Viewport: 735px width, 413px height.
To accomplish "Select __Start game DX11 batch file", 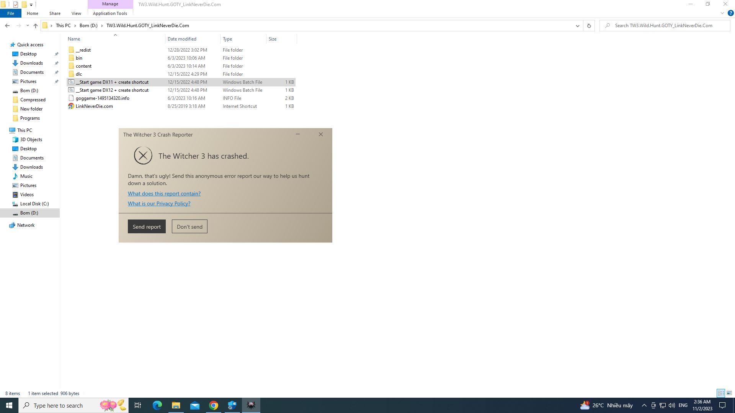I will click(x=112, y=82).
